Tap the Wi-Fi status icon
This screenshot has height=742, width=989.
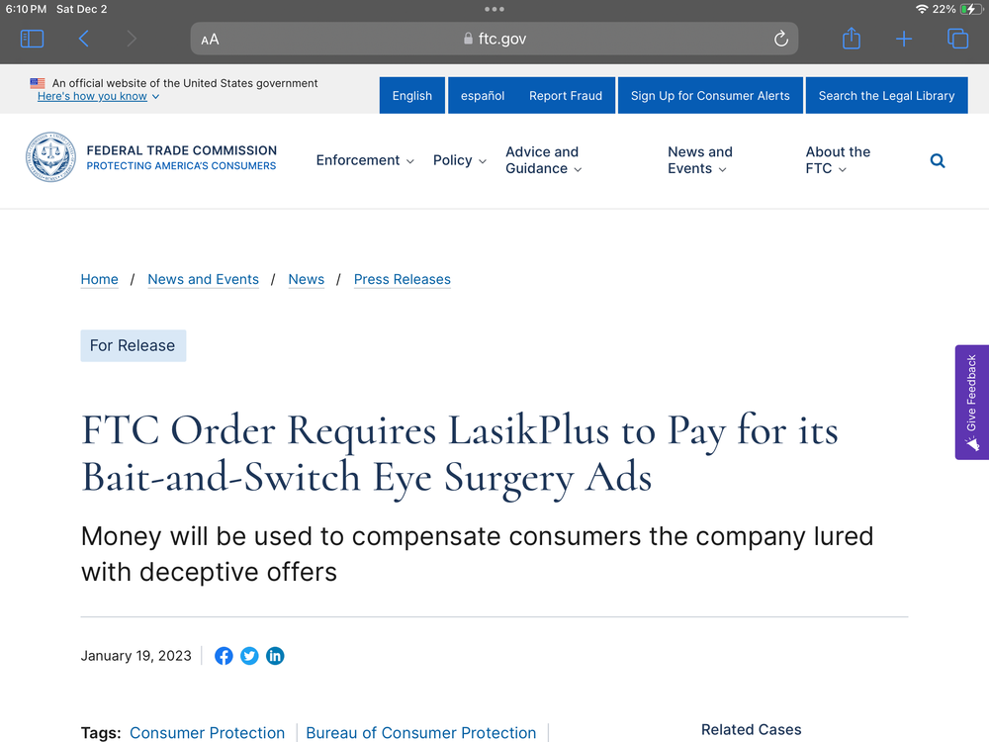(x=922, y=9)
